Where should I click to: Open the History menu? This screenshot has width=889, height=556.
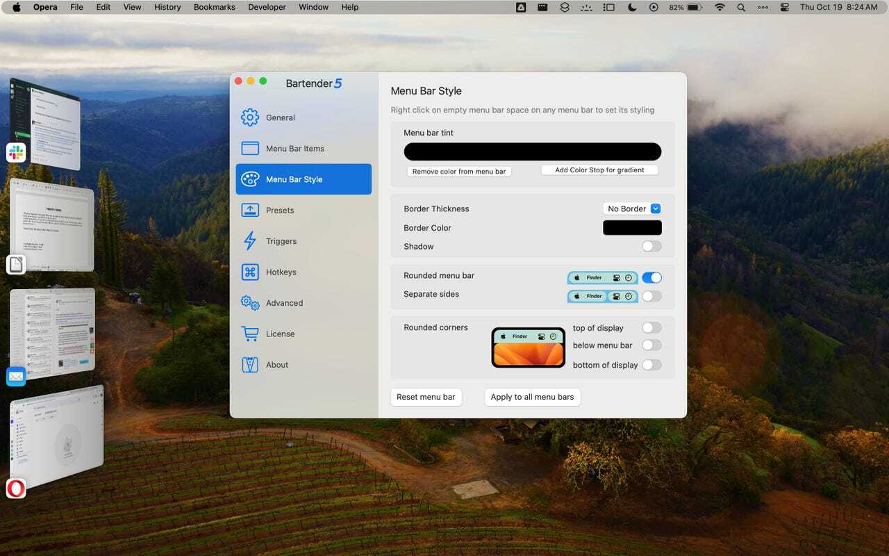tap(167, 7)
